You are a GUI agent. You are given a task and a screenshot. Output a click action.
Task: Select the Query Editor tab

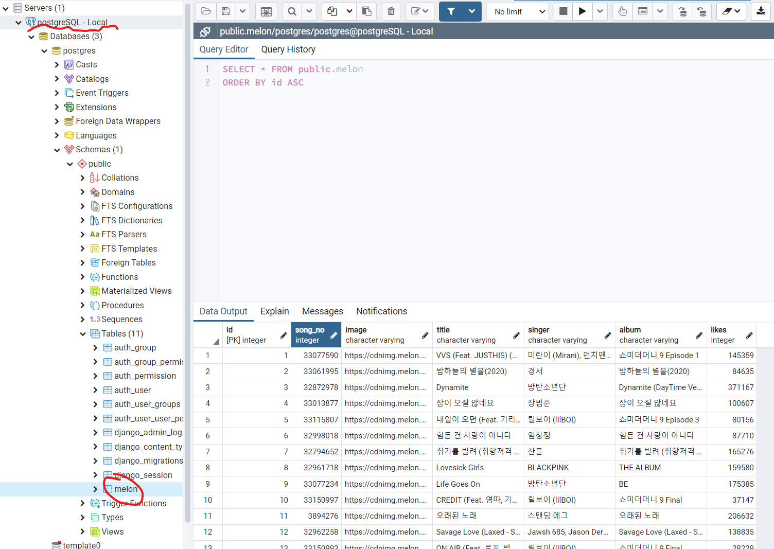(224, 49)
